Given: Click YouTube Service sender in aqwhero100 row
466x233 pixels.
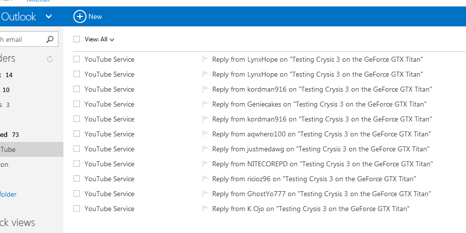Looking at the screenshot, I should point(109,134).
